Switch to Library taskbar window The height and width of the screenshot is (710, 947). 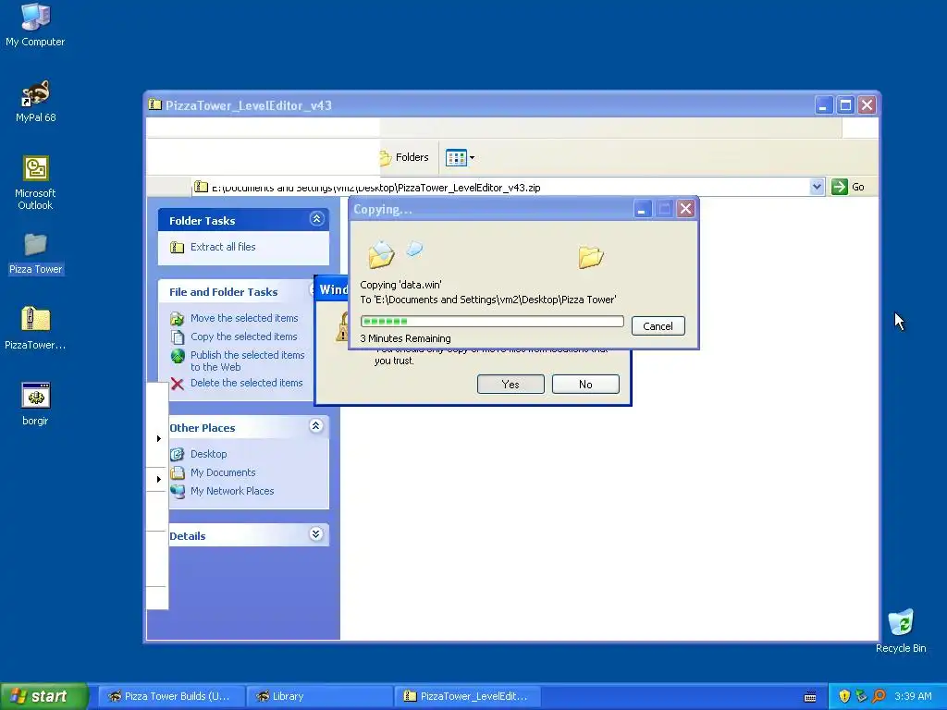coord(319,696)
